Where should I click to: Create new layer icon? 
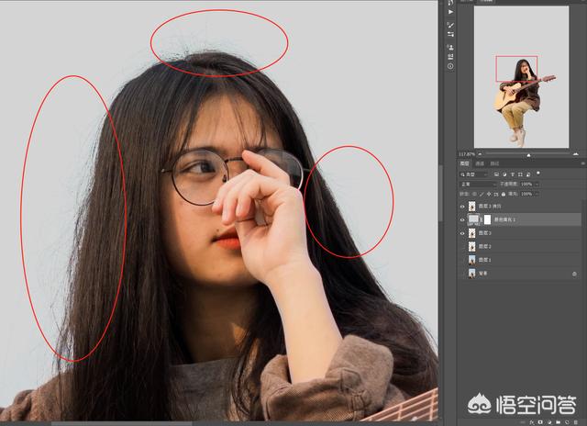click(567, 422)
